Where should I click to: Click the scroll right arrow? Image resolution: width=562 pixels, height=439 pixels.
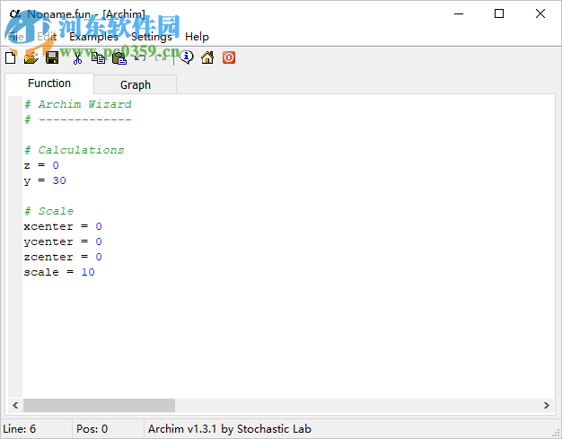point(546,405)
